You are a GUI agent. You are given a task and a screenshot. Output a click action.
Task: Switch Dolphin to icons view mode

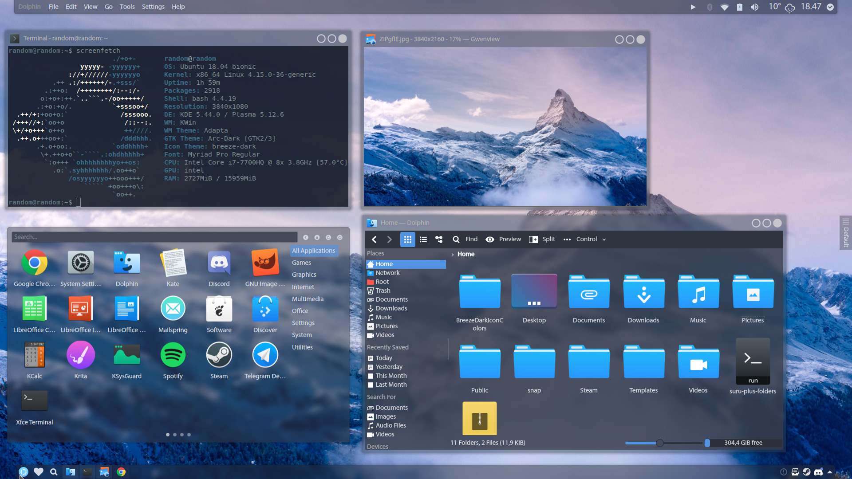click(x=407, y=239)
